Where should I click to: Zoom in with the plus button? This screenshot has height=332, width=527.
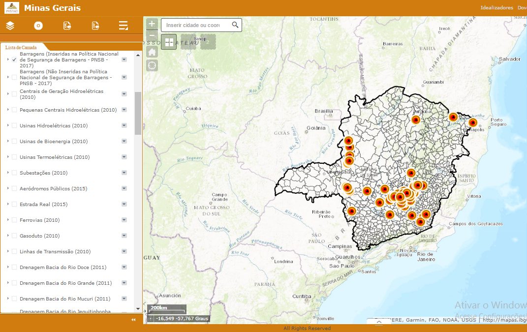tap(152, 24)
